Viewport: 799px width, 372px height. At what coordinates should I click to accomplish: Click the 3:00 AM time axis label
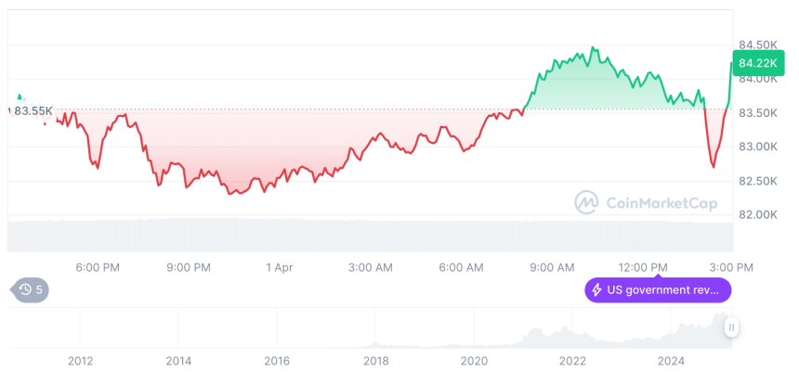point(370,267)
